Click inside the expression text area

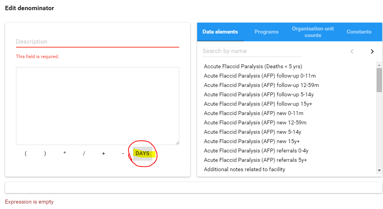tap(97, 106)
